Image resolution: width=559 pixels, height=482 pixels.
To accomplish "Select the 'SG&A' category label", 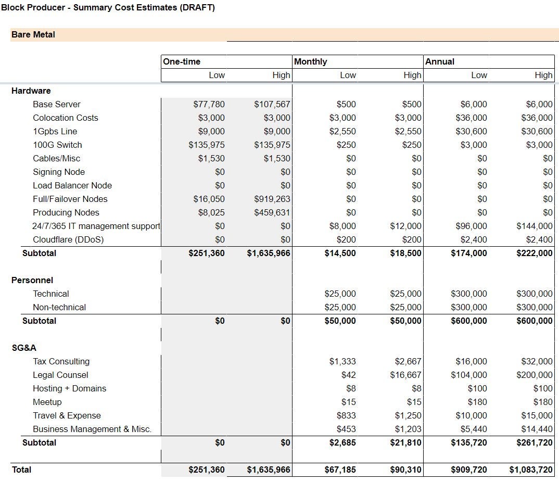I will pyautogui.click(x=24, y=348).
